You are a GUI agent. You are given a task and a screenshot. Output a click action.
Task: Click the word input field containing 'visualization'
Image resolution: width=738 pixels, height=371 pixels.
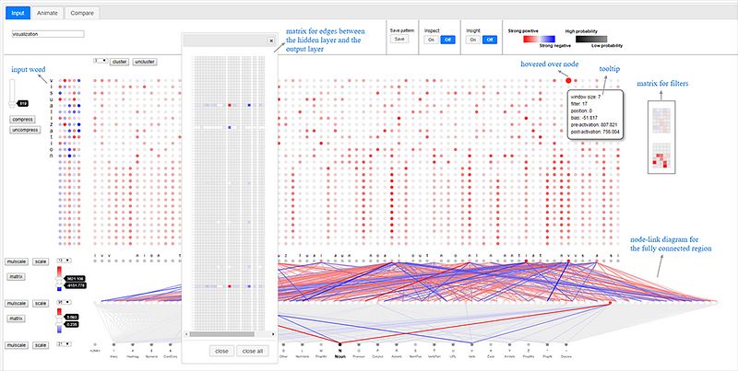click(x=46, y=34)
